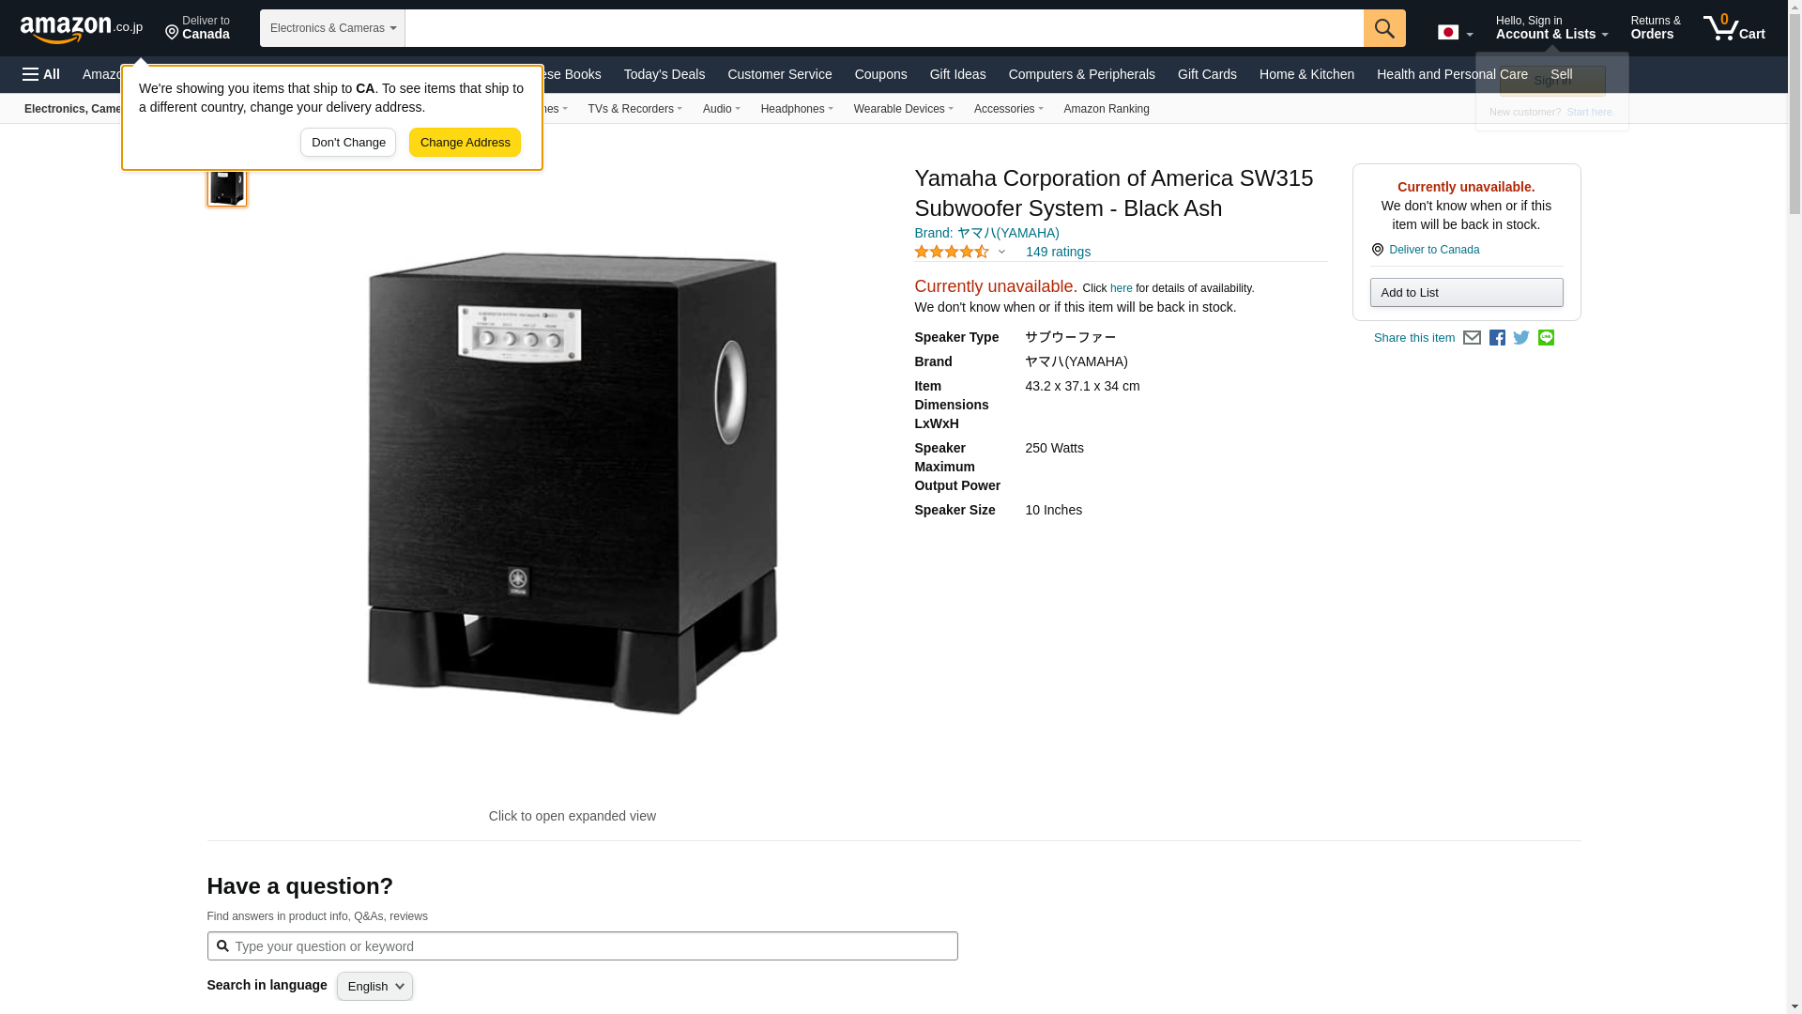Open the All hamburger menu
The width and height of the screenshot is (1802, 1014).
pyautogui.click(x=41, y=74)
